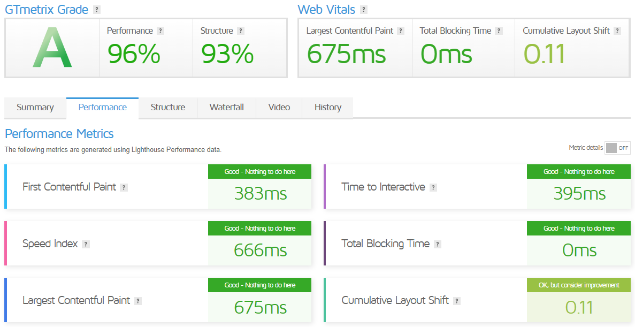Open help for Speed Index metric
635x327 pixels.
pos(86,245)
